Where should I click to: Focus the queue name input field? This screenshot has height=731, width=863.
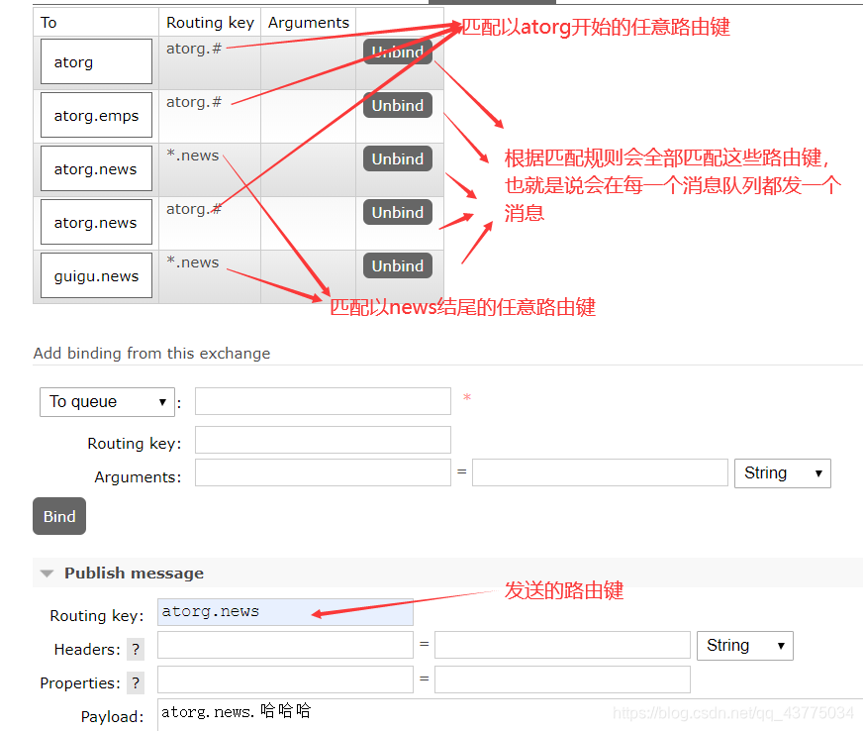click(x=323, y=401)
